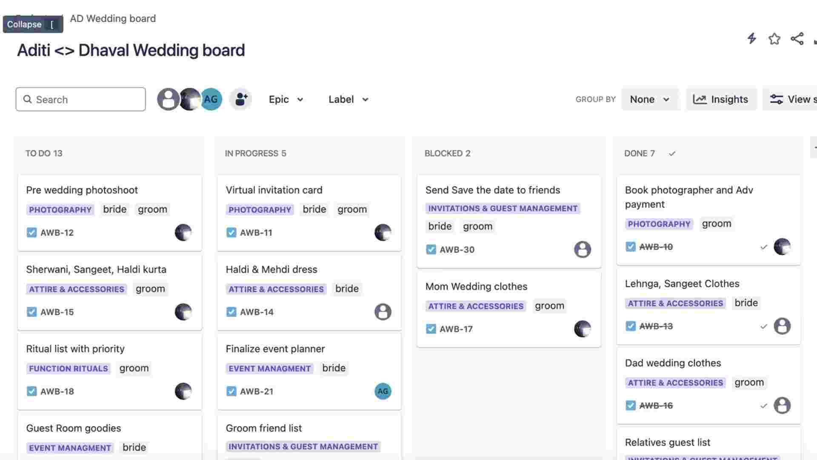Open Pre wedding photoshoot card
This screenshot has width=817, height=460.
coord(110,213)
